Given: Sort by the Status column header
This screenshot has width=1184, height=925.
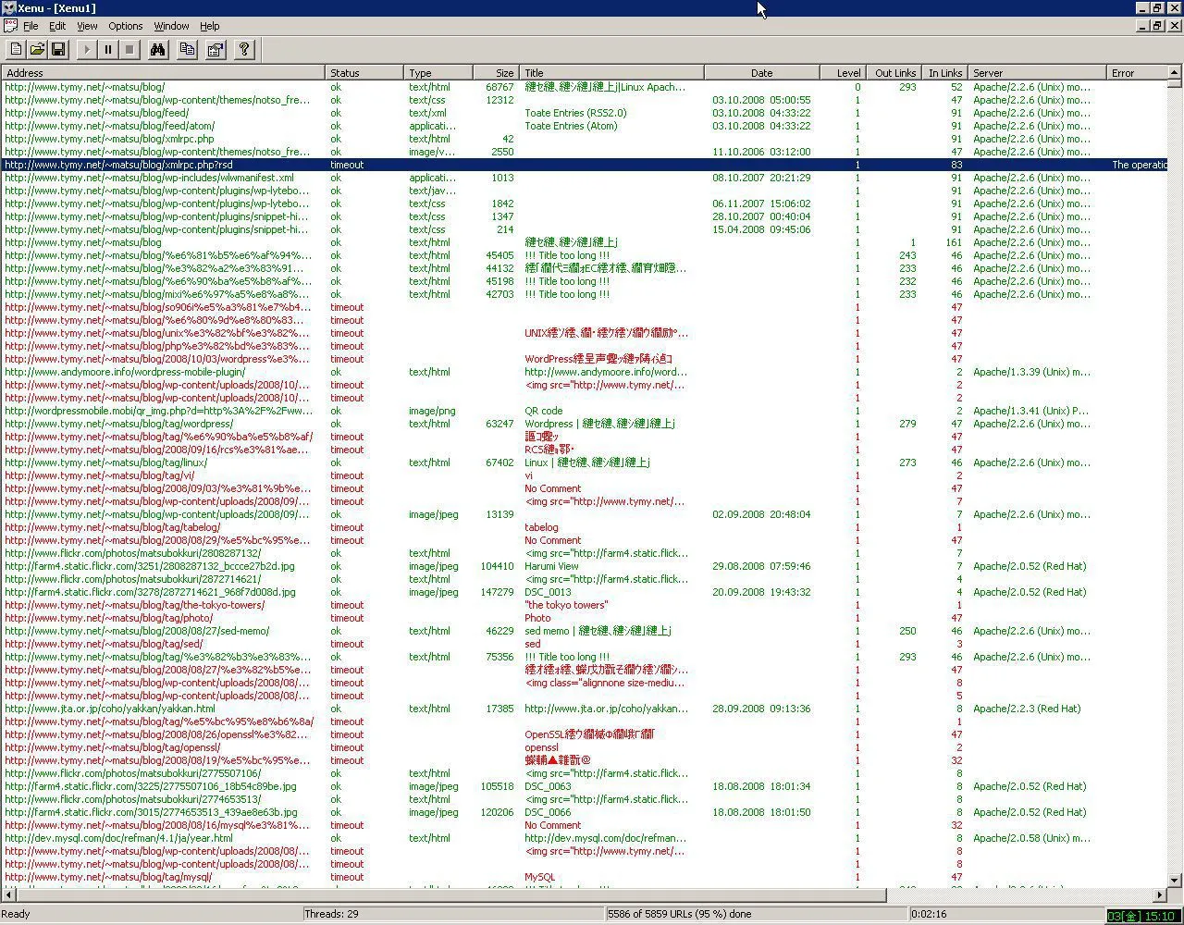Looking at the screenshot, I should pyautogui.click(x=364, y=73).
